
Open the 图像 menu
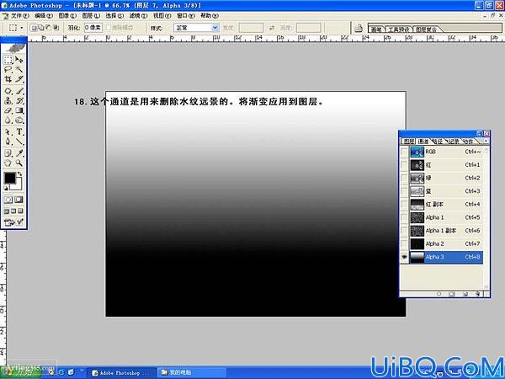coord(67,16)
